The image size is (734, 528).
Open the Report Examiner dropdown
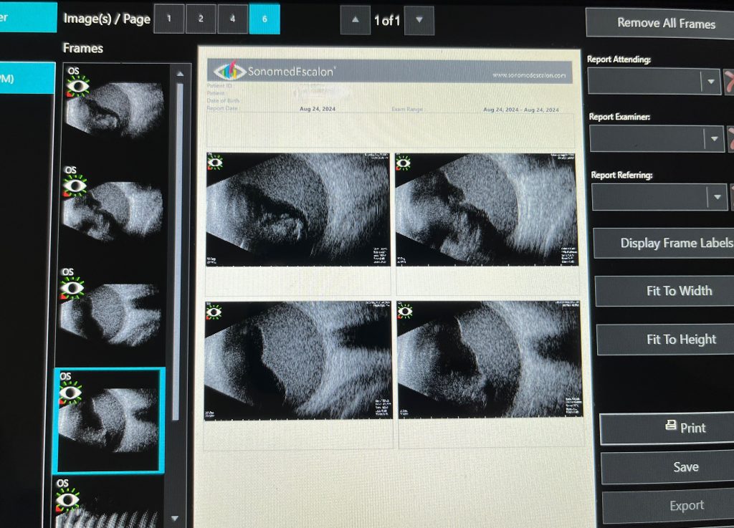pos(714,139)
